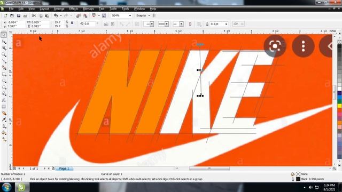This screenshot has width=342, height=192.
Task: Click the Windows Start button
Action: 6,187
